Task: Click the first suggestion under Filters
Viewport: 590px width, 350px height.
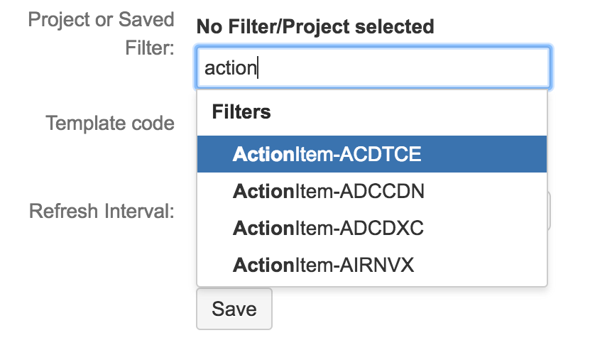Action: click(x=327, y=155)
